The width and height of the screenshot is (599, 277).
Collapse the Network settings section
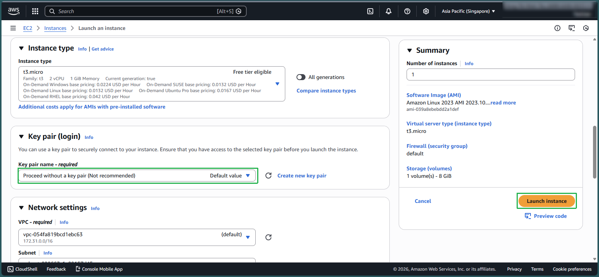[x=21, y=208]
